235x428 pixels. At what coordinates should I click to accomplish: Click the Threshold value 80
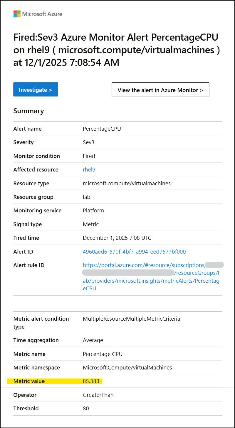(86, 409)
